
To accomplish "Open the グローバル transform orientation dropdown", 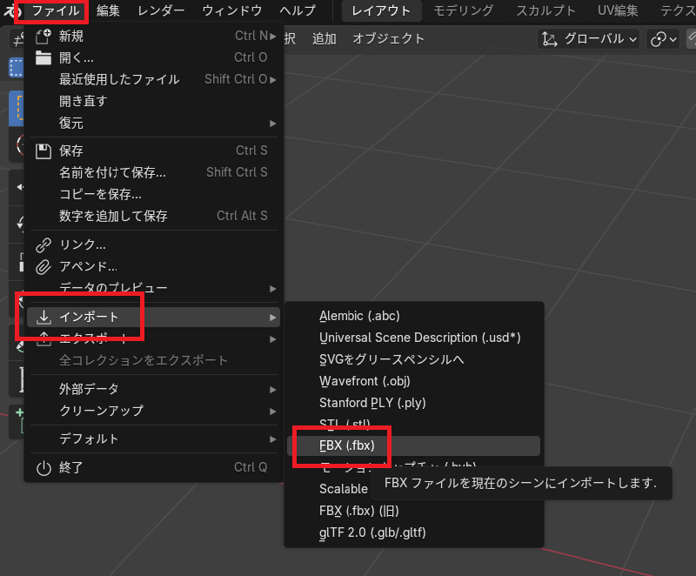I will [589, 38].
